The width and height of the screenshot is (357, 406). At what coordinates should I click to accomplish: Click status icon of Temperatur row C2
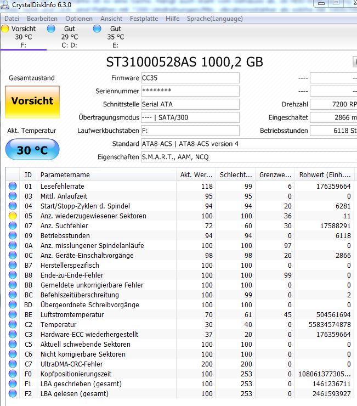click(13, 324)
